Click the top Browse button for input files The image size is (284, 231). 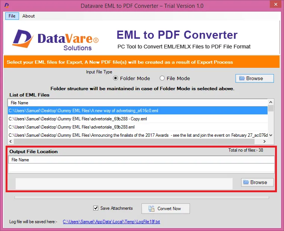[x=255, y=78]
